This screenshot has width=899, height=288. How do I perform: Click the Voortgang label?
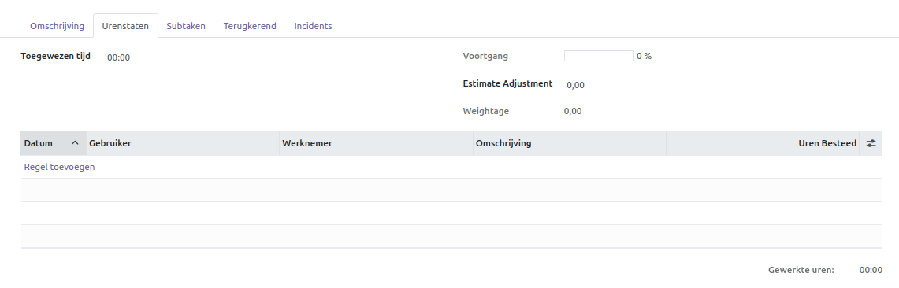pyautogui.click(x=485, y=56)
